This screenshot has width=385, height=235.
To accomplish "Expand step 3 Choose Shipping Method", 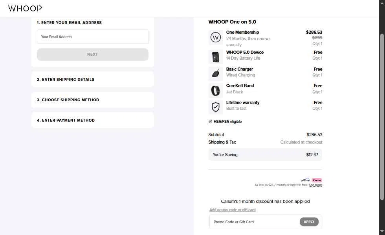I will point(93,100).
